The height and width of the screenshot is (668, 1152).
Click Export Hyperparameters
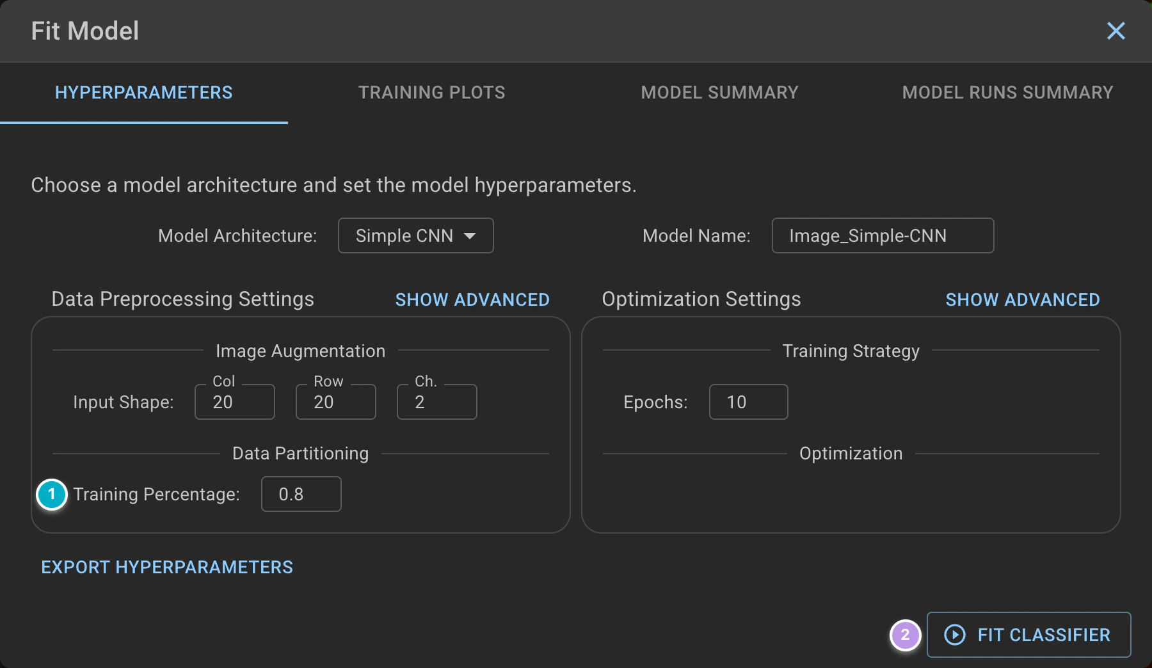click(167, 567)
